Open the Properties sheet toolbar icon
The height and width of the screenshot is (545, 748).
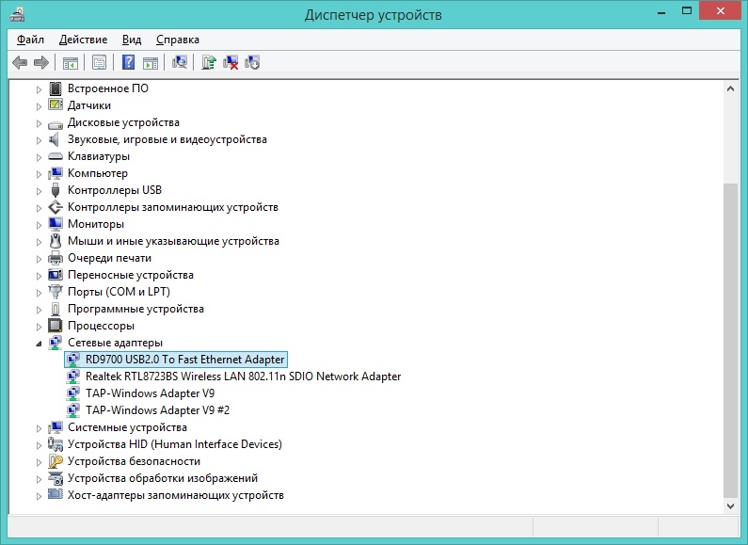coord(99,62)
